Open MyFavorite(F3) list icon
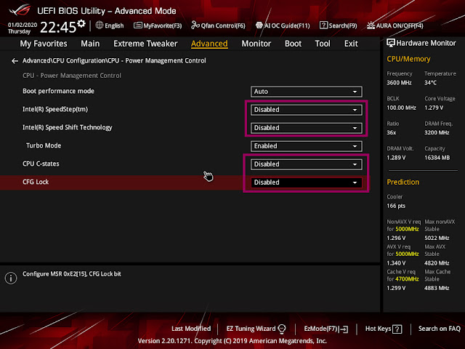465x349 pixels. click(x=137, y=25)
